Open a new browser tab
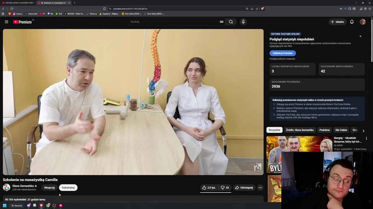373x209 pixels. [x=75, y=3]
